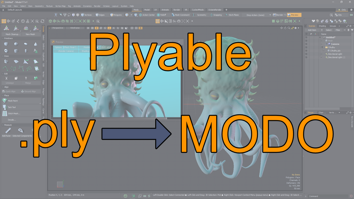This screenshot has width=354, height=199.
Task: Add a new layout tab with plus
Action: (226, 10)
